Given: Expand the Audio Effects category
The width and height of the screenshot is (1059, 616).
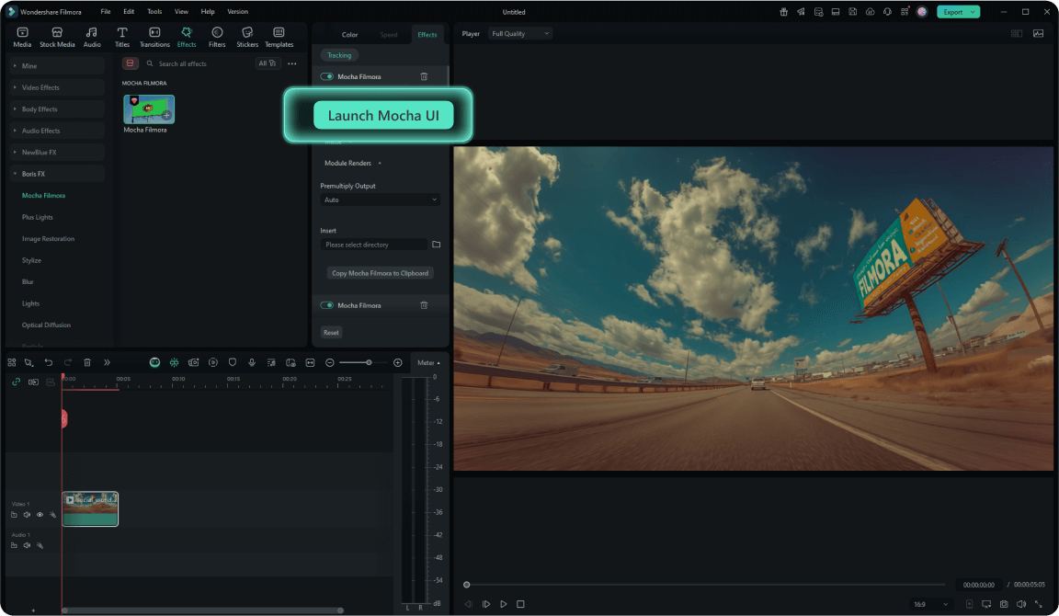Looking at the screenshot, I should click(x=57, y=131).
